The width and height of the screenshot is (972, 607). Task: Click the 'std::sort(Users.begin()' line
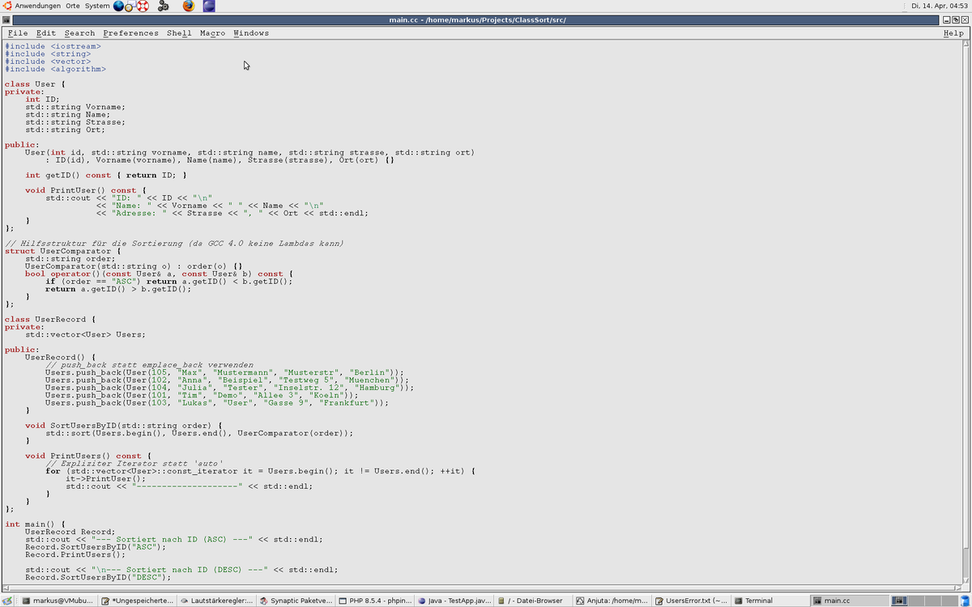pyautogui.click(x=199, y=433)
